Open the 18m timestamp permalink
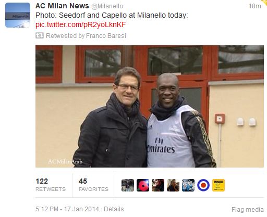The height and width of the screenshot is (217, 267). [x=254, y=6]
